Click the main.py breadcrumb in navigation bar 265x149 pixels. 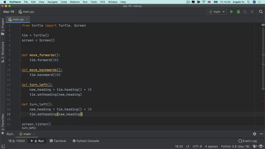pyautogui.click(x=26, y=12)
